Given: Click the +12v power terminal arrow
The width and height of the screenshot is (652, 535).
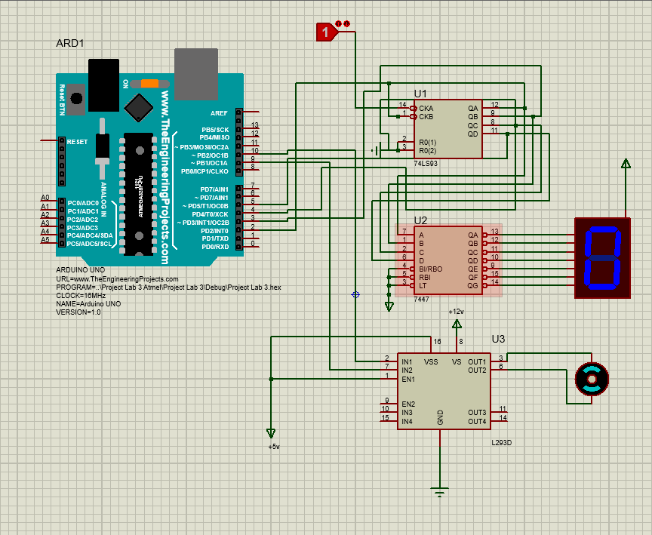Looking at the screenshot, I should point(457,324).
